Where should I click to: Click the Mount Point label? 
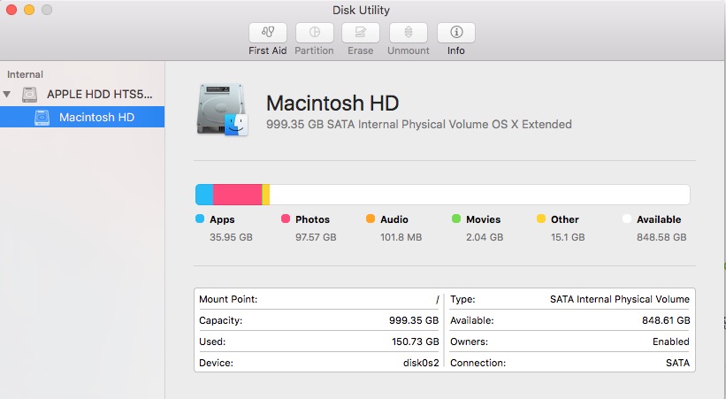(228, 299)
